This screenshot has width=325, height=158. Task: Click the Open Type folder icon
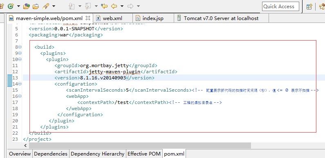pos(27,6)
